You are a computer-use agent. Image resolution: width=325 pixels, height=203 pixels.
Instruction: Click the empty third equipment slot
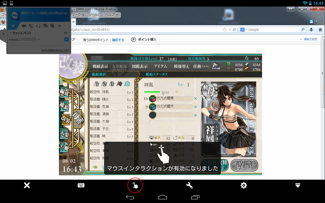tap(171, 115)
